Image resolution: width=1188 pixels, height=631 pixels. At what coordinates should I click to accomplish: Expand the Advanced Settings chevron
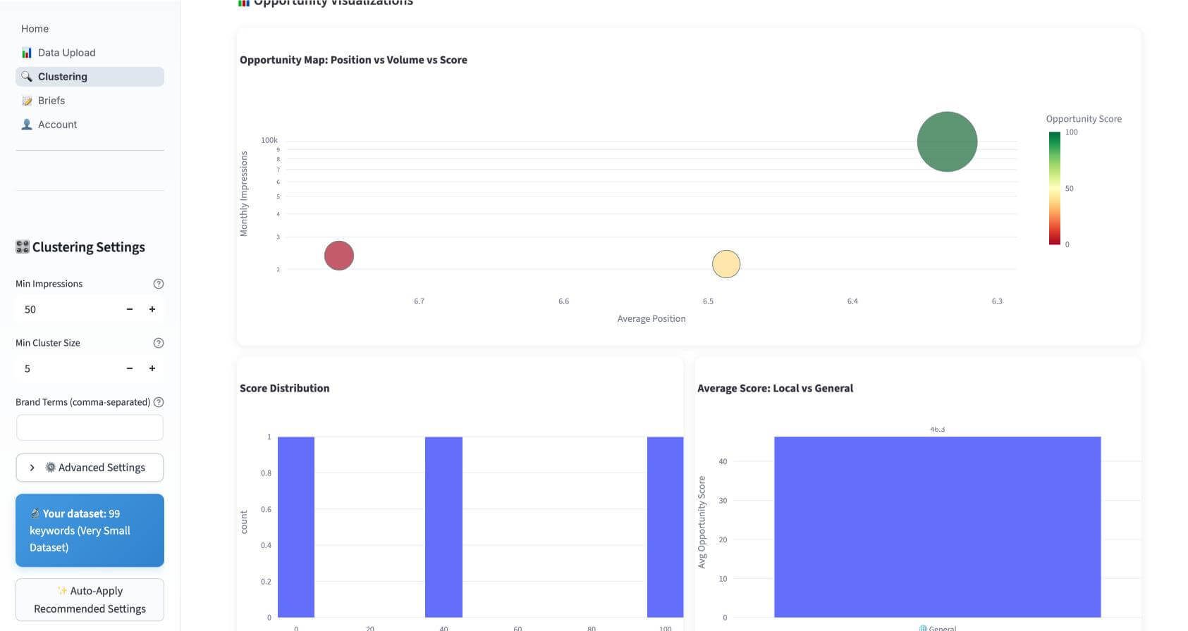tap(32, 468)
